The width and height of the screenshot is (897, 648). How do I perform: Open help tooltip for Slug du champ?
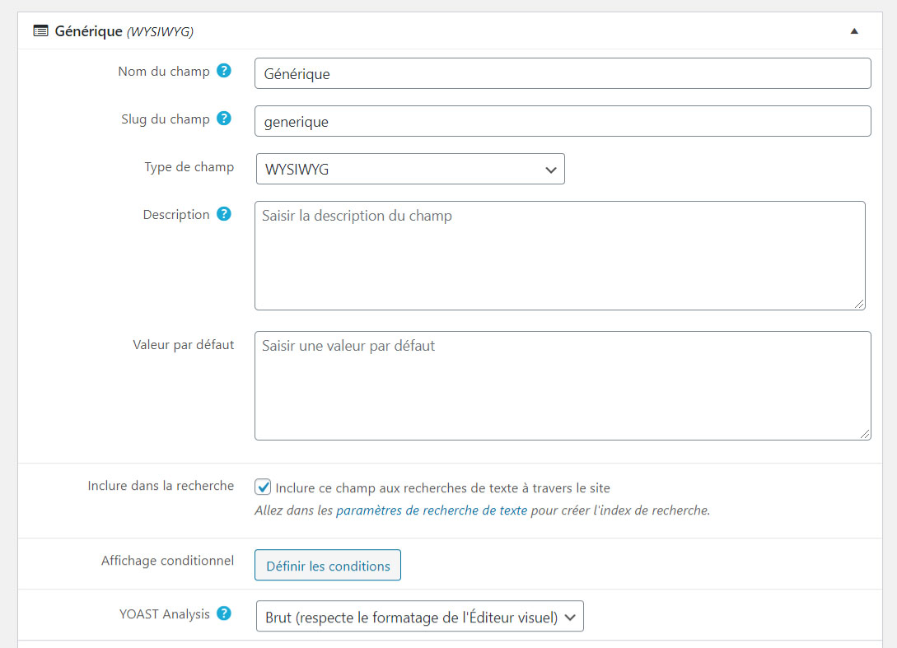[x=224, y=119]
